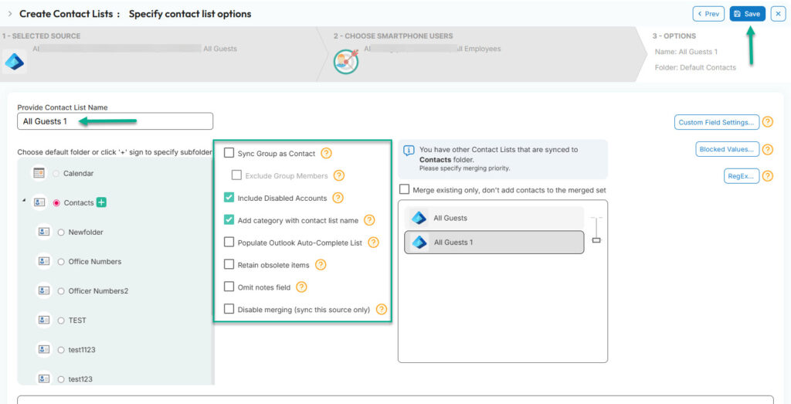Uncheck Include Disabled Accounts

pyautogui.click(x=229, y=198)
